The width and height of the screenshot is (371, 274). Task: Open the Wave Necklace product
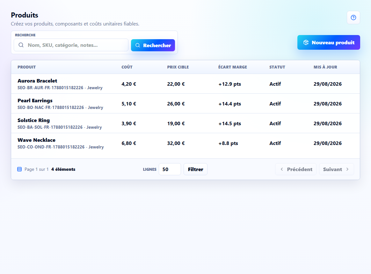36,140
